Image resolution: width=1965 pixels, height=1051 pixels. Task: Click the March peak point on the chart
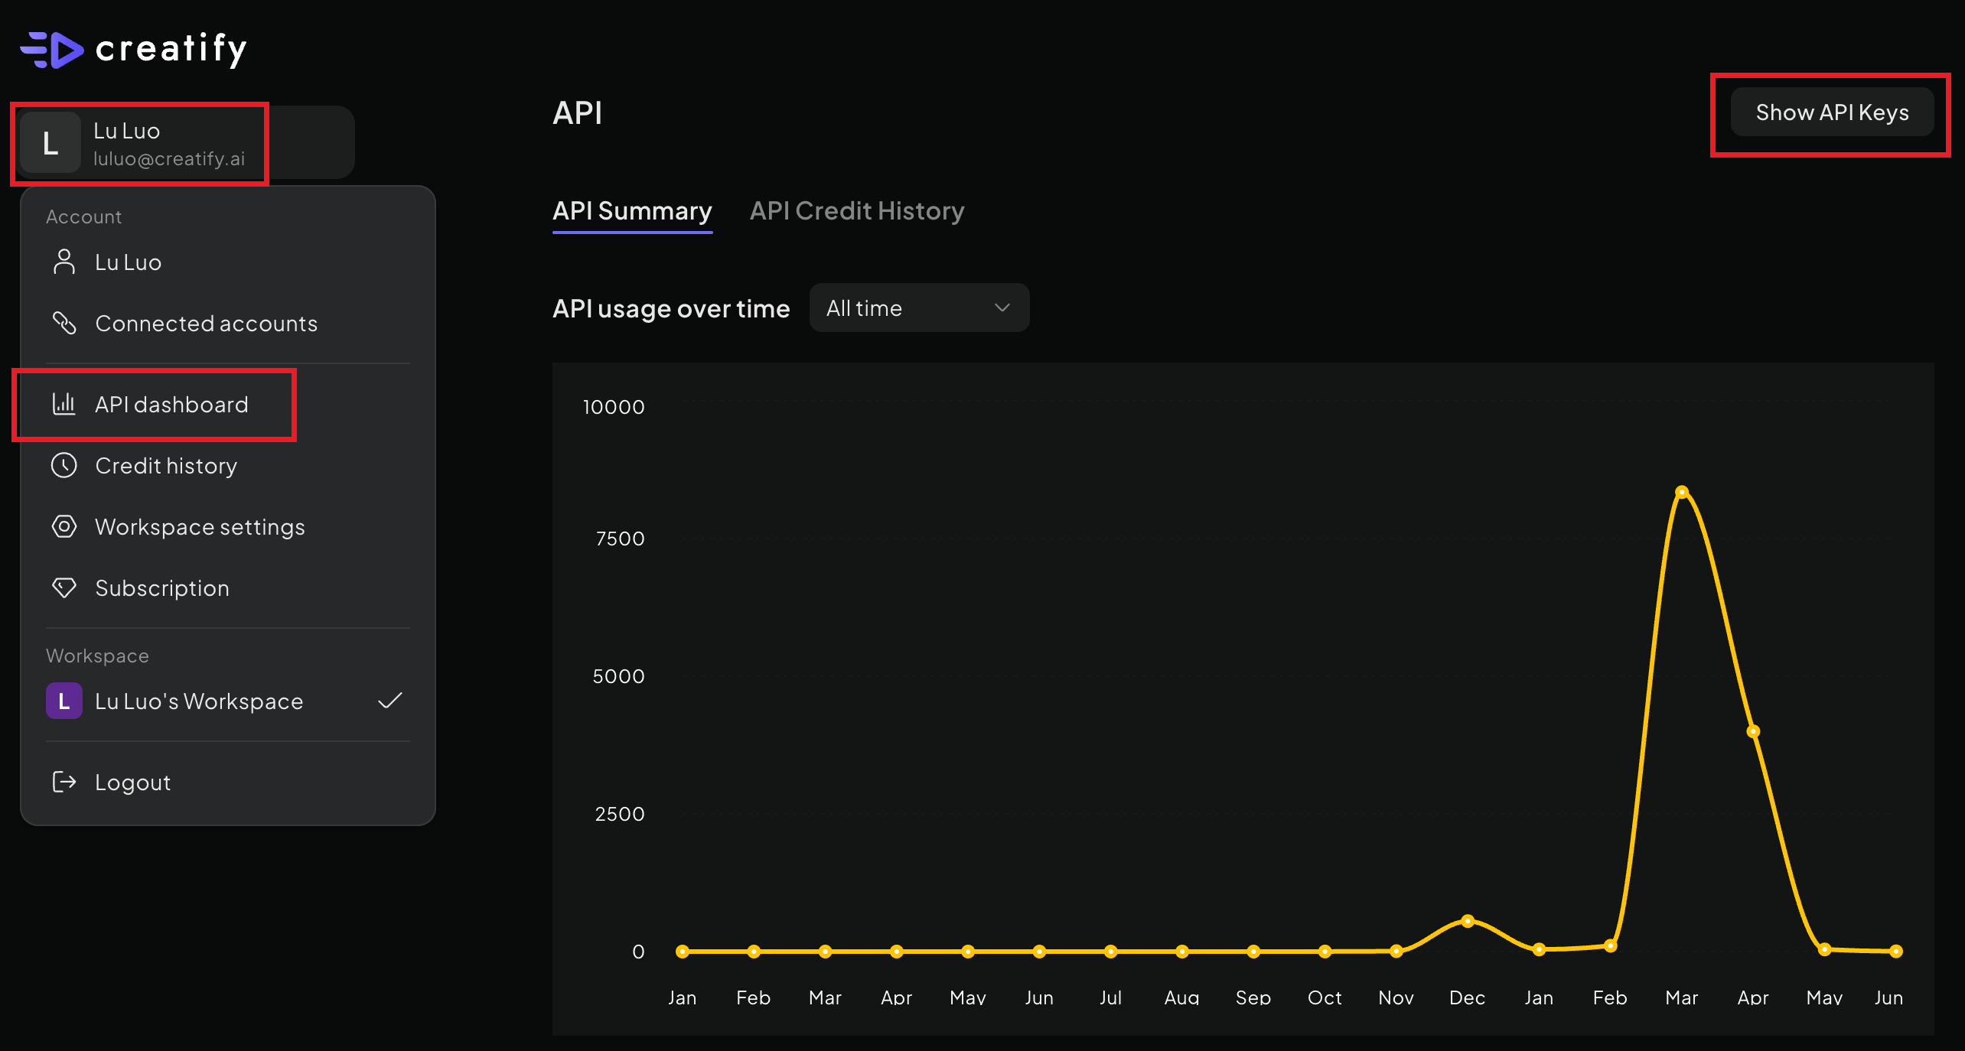tap(1681, 493)
